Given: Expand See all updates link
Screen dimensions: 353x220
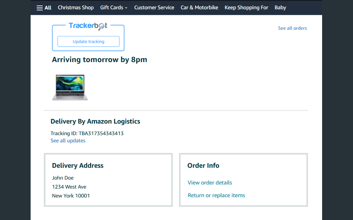Looking at the screenshot, I should (x=68, y=141).
